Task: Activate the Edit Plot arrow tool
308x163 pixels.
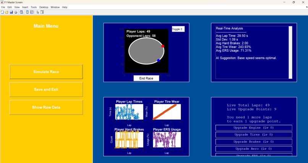Action: click(38, 12)
